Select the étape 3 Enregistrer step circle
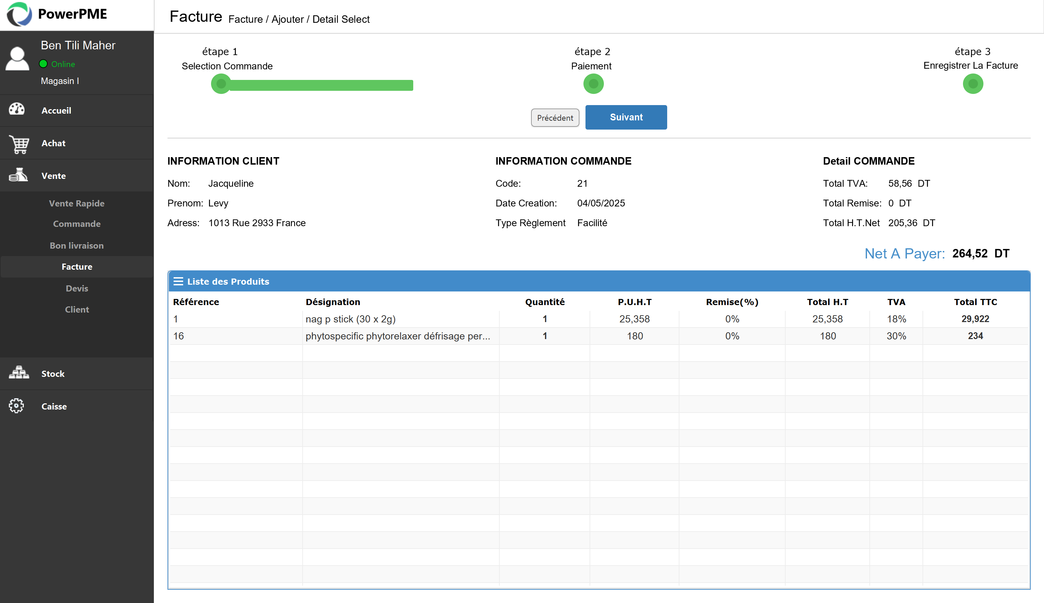The height and width of the screenshot is (603, 1044). (x=973, y=84)
